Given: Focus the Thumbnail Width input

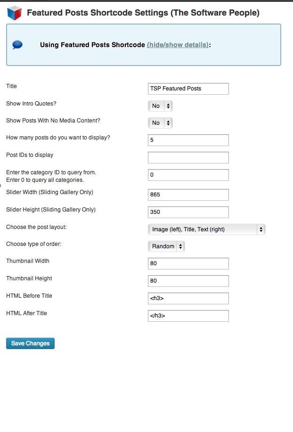Looking at the screenshot, I should pos(188,264).
